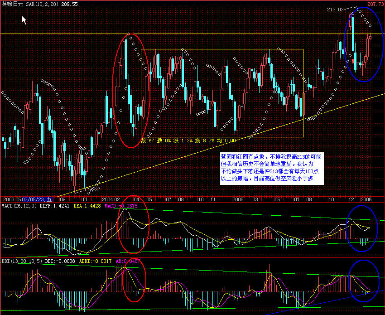Click the SAR value 209.55
The image size is (385, 315).
click(69, 4)
